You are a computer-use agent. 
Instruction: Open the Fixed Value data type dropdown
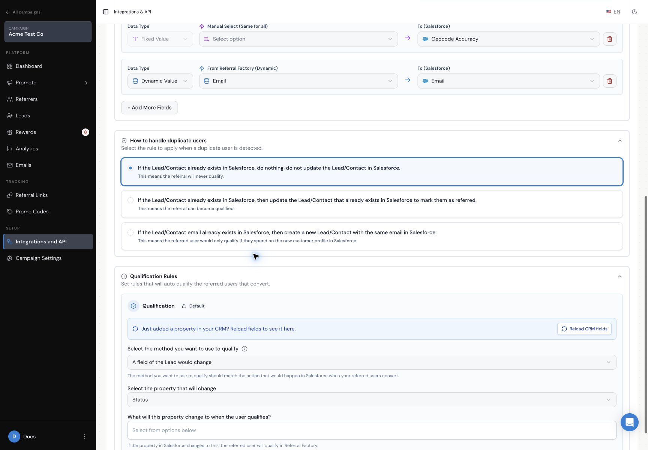[x=160, y=39]
